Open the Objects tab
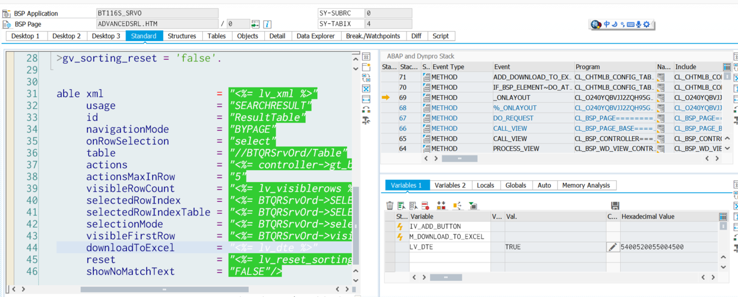Viewport: 738px width, 297px height. pyautogui.click(x=248, y=36)
